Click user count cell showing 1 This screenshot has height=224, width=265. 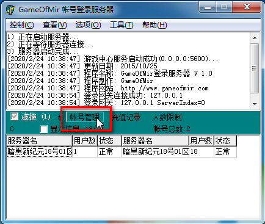coord(85,151)
